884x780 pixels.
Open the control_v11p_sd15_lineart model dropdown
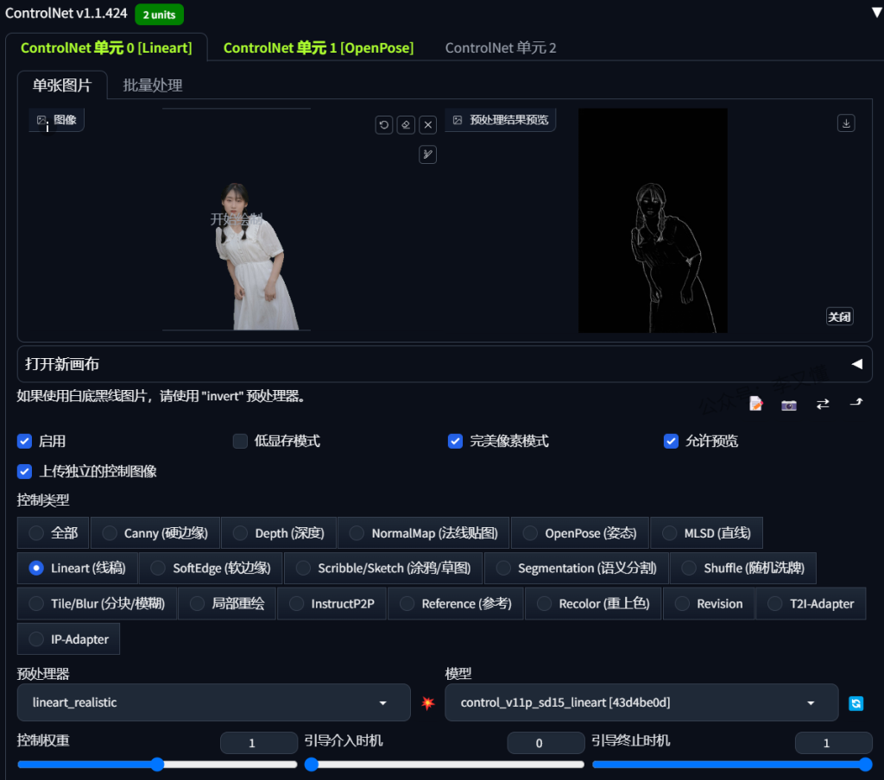point(641,702)
